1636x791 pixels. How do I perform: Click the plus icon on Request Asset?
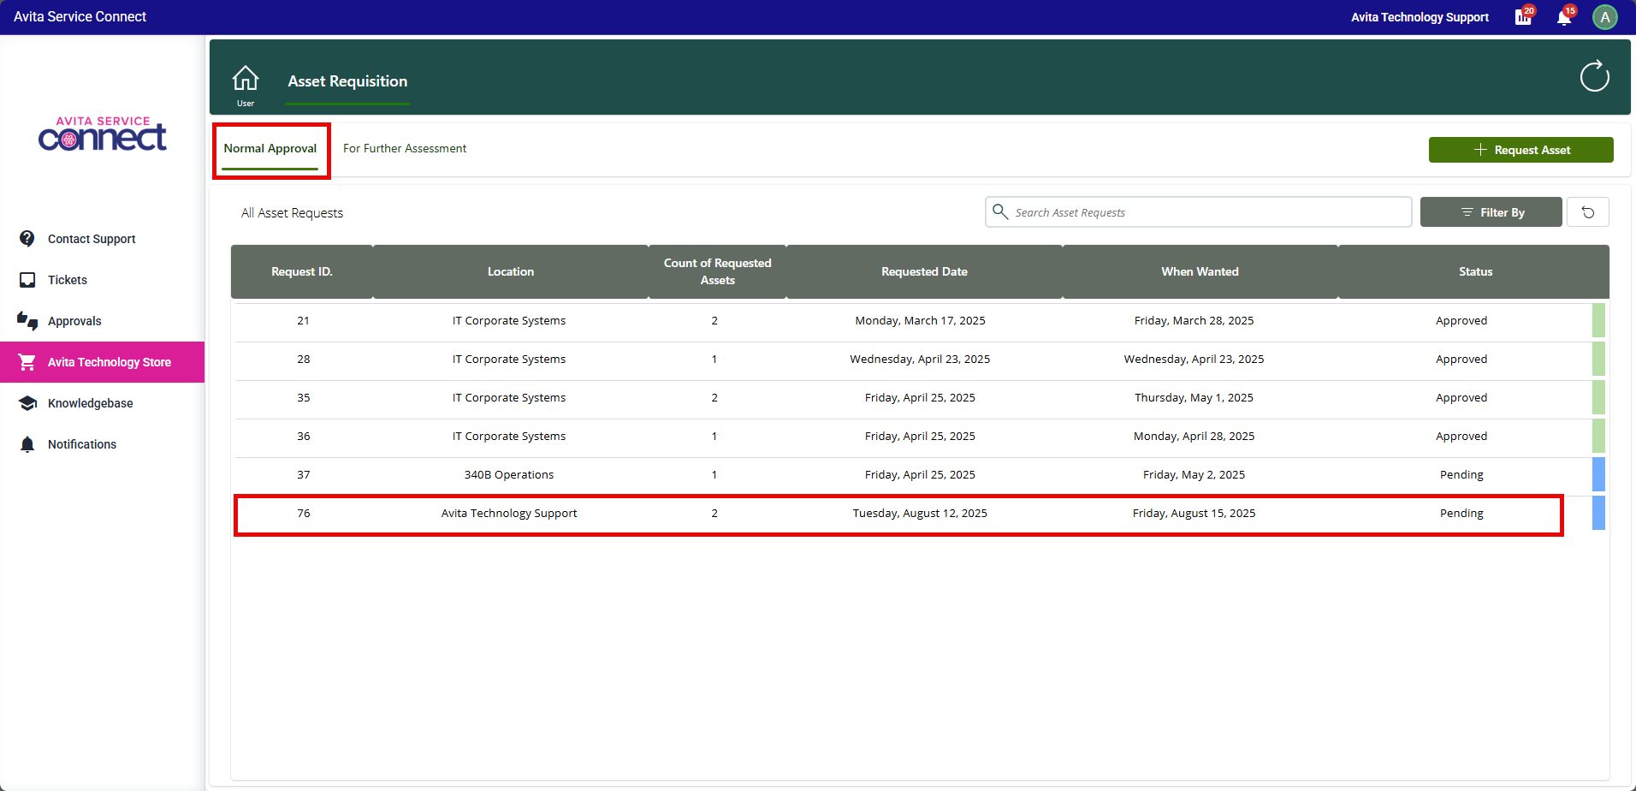pos(1480,150)
